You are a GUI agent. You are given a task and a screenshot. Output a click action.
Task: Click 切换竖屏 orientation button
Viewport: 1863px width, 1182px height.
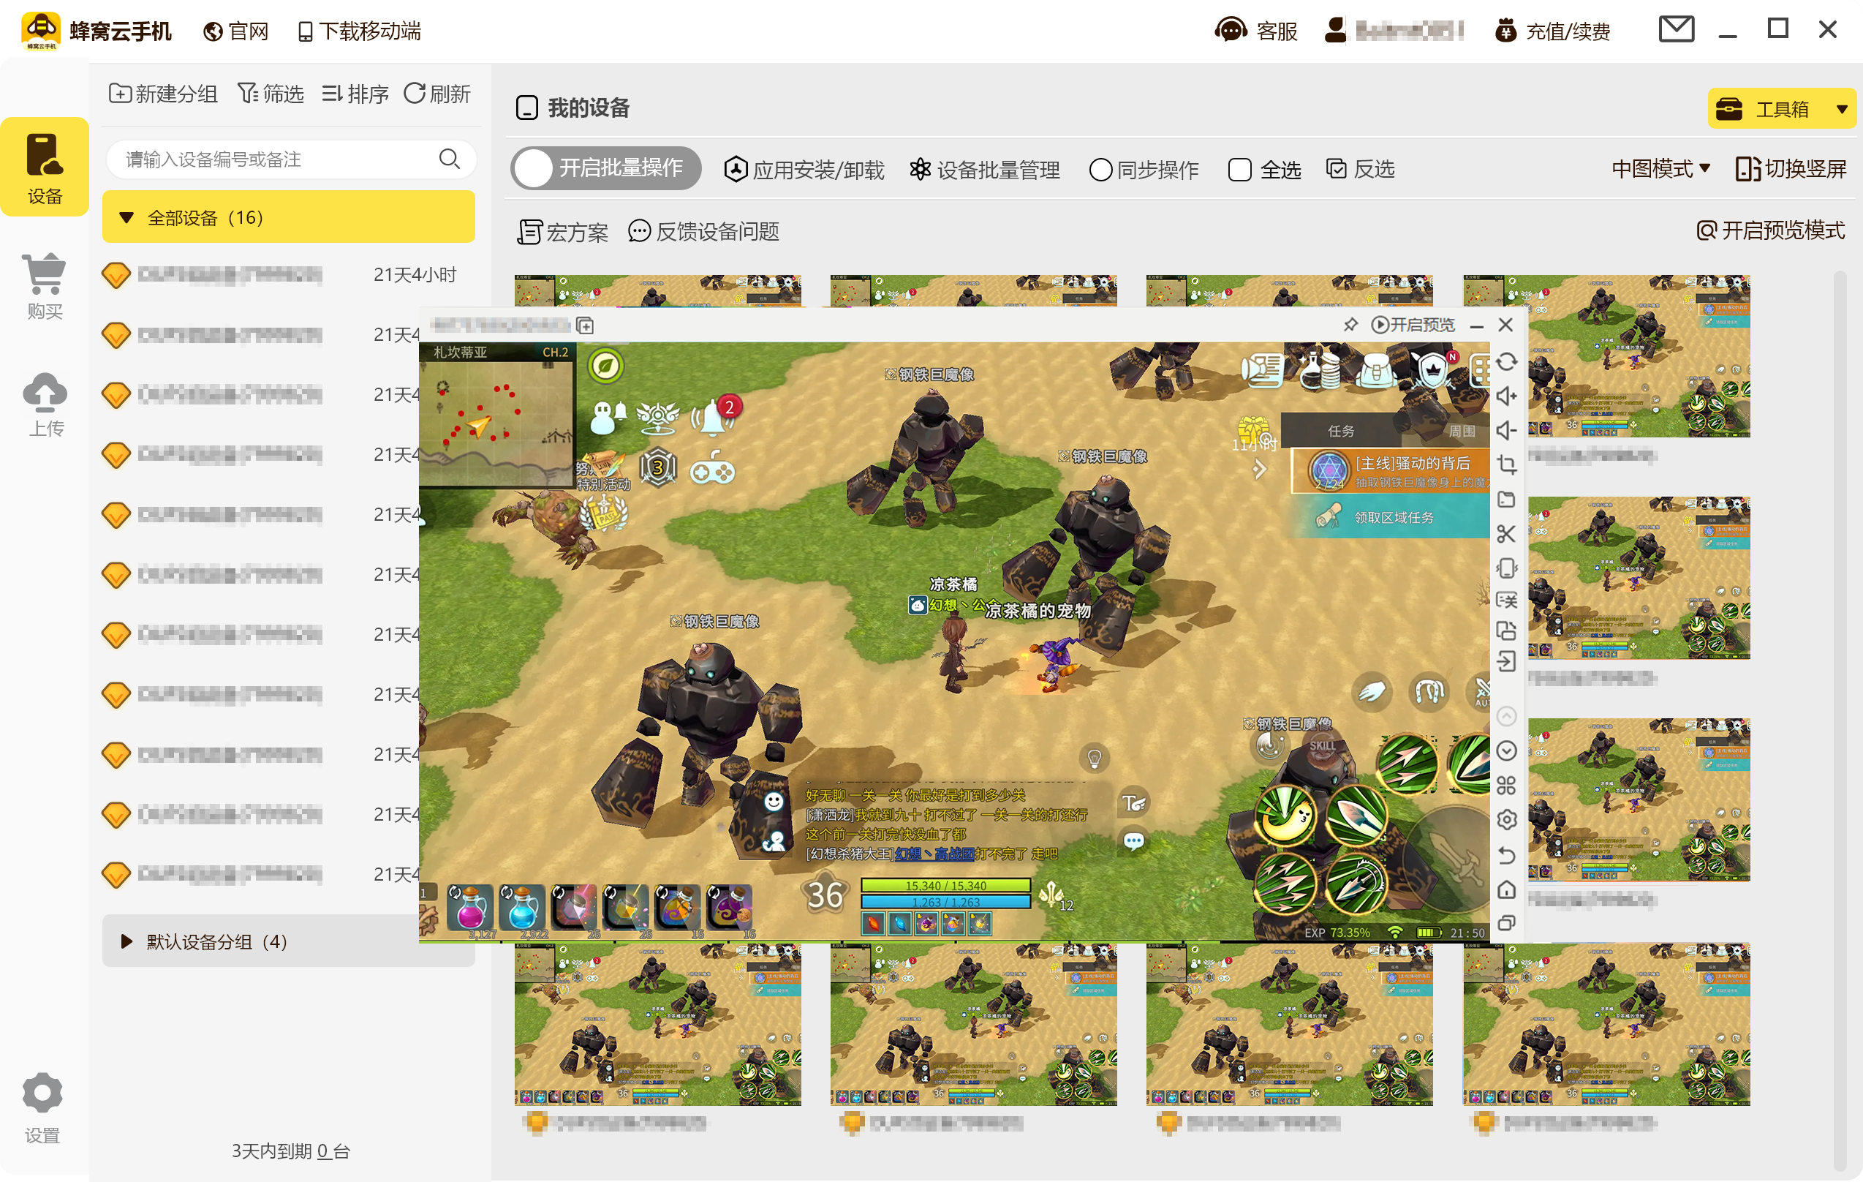1791,169
